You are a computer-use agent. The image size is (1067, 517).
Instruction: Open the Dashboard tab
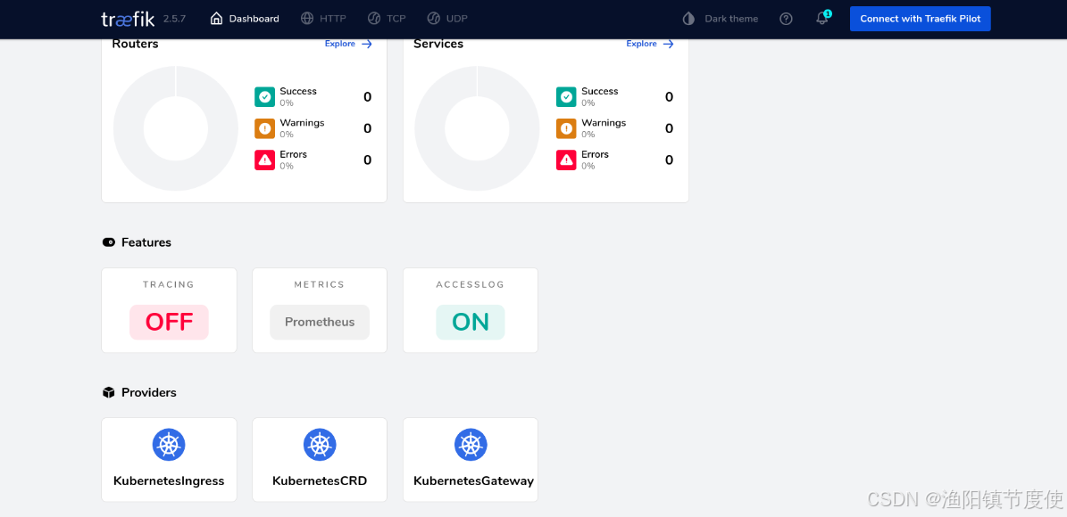245,19
